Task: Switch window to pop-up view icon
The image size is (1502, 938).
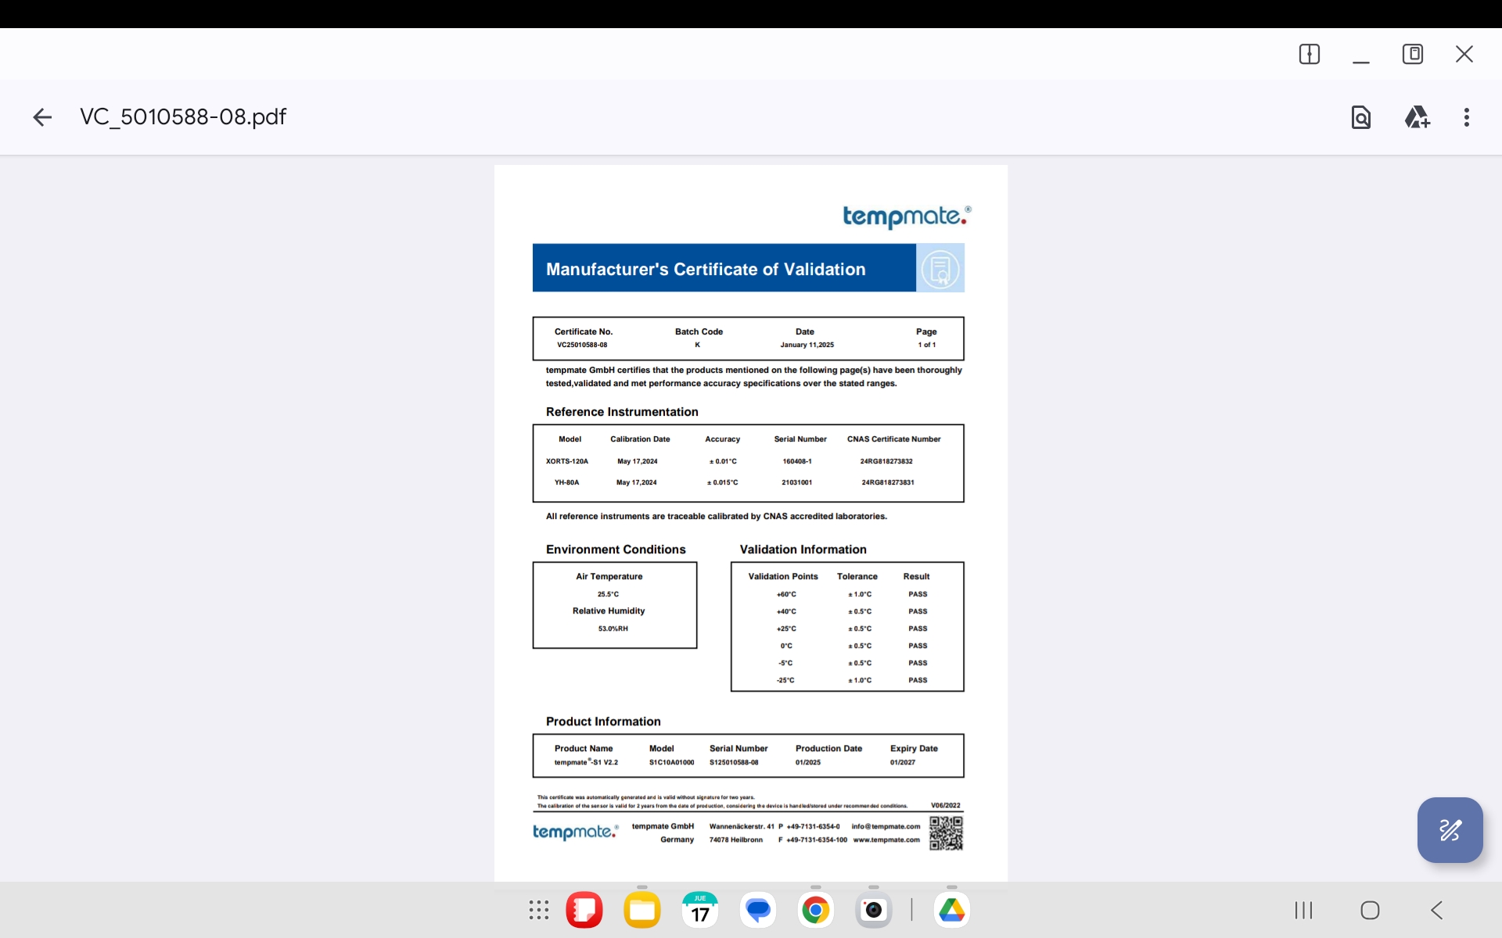Action: pyautogui.click(x=1413, y=54)
